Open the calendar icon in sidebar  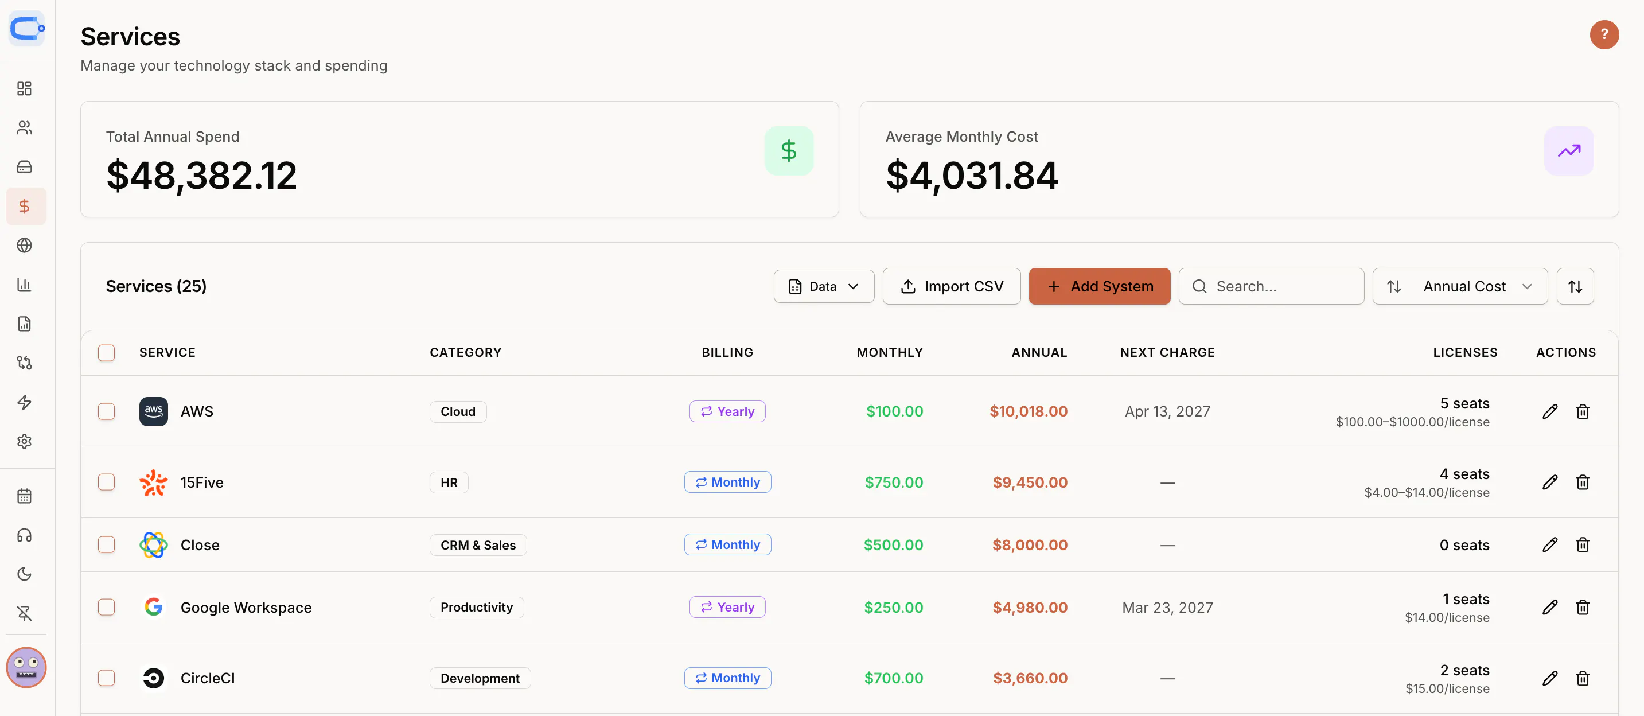click(x=24, y=496)
